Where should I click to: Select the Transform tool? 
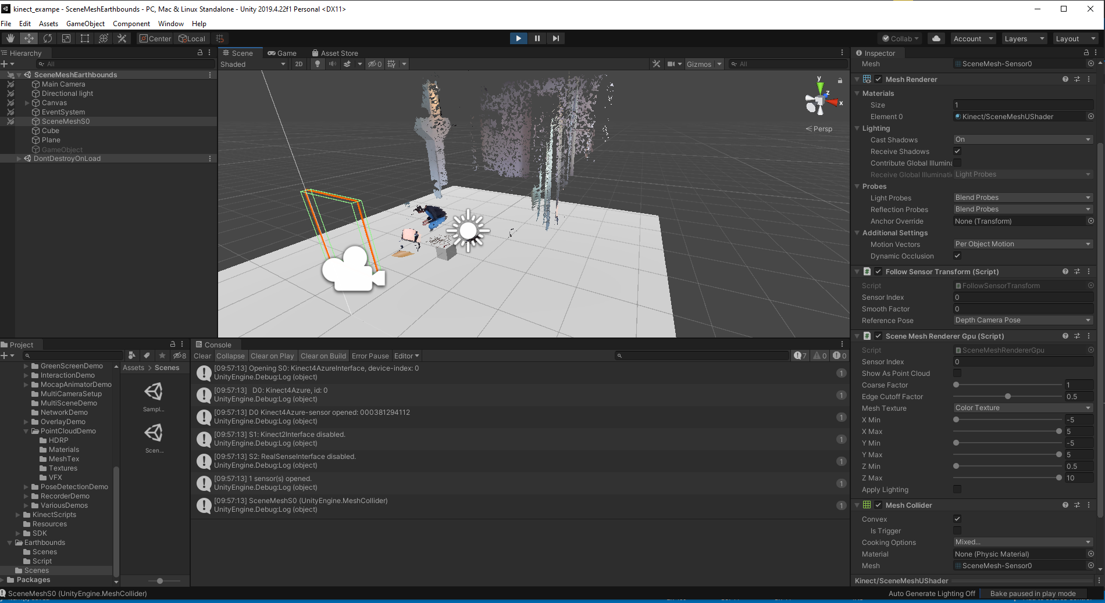tap(103, 38)
